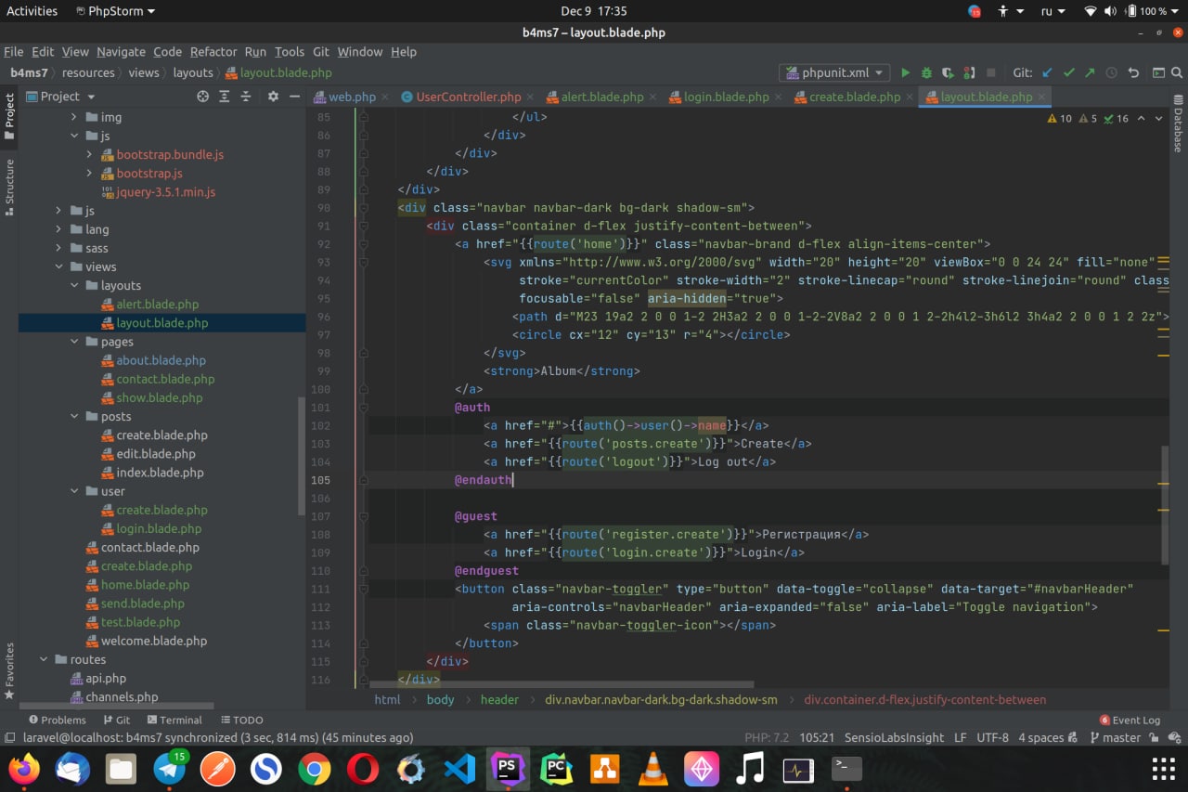Start debugging with the green bug icon
Viewport: 1188px width, 792px height.
click(926, 72)
